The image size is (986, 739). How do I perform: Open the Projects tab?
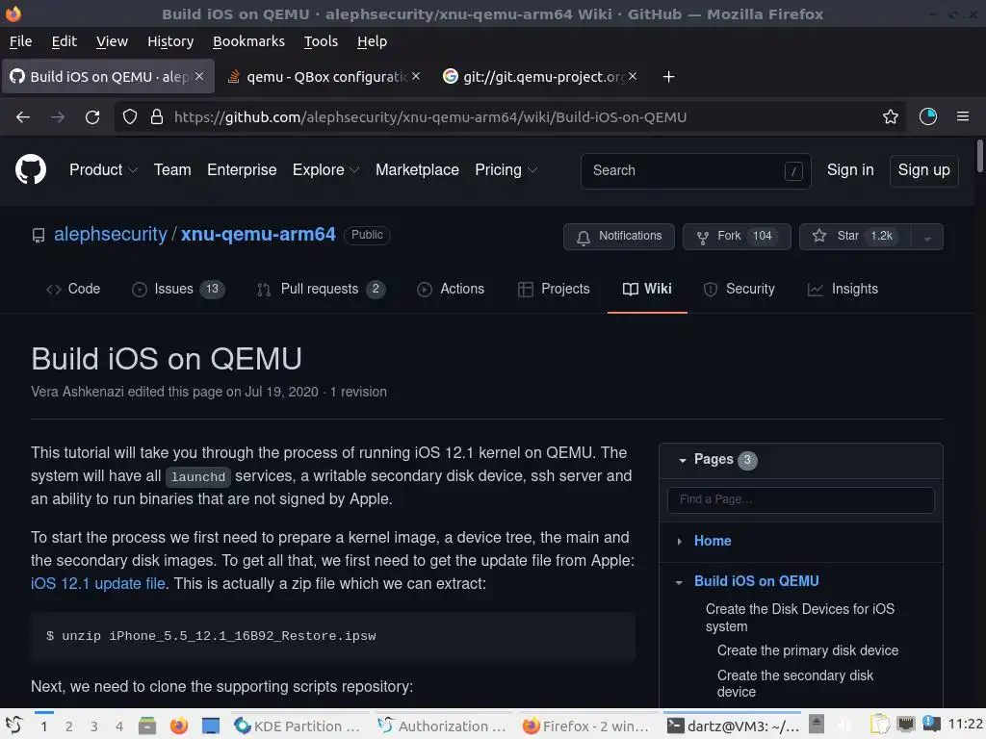554,289
